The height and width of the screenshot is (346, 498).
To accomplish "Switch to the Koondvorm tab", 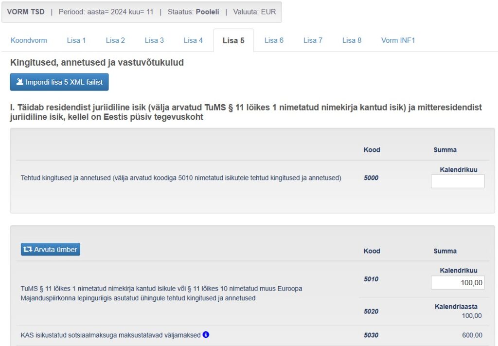I will [29, 40].
